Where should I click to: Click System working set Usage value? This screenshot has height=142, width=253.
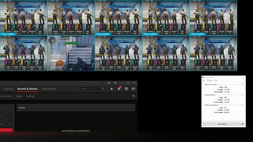(x=225, y=108)
